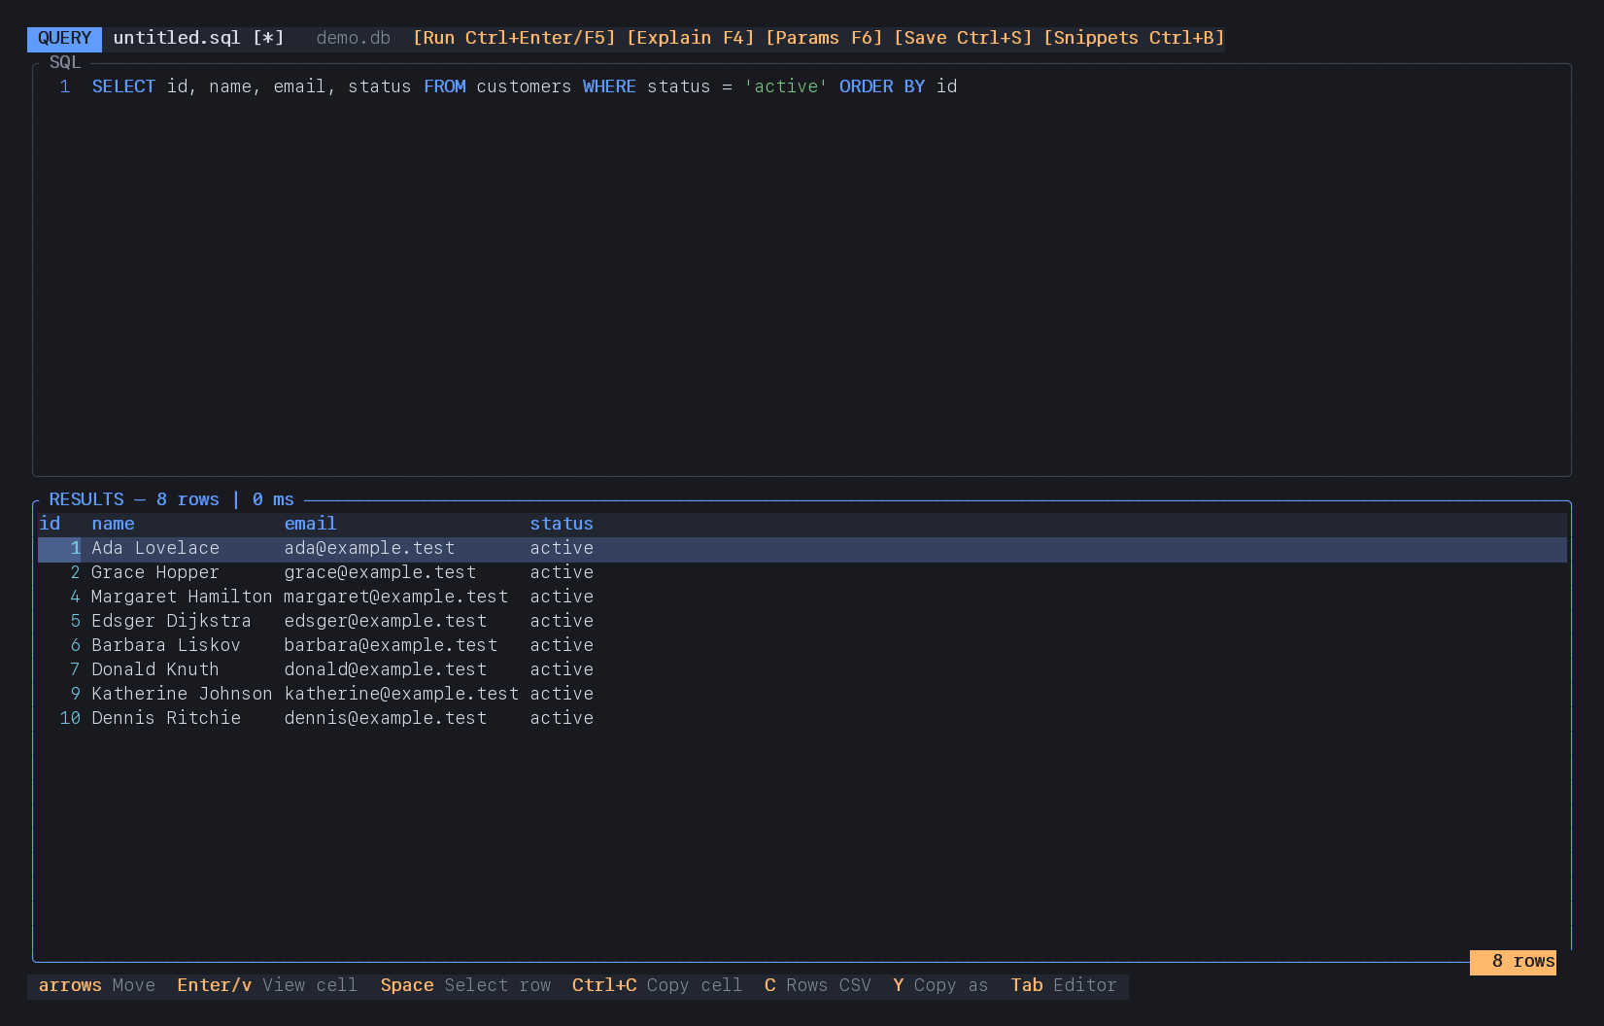Select the Edsger Dijkstra cell
Screen dimensions: 1604x1026
[171, 621]
